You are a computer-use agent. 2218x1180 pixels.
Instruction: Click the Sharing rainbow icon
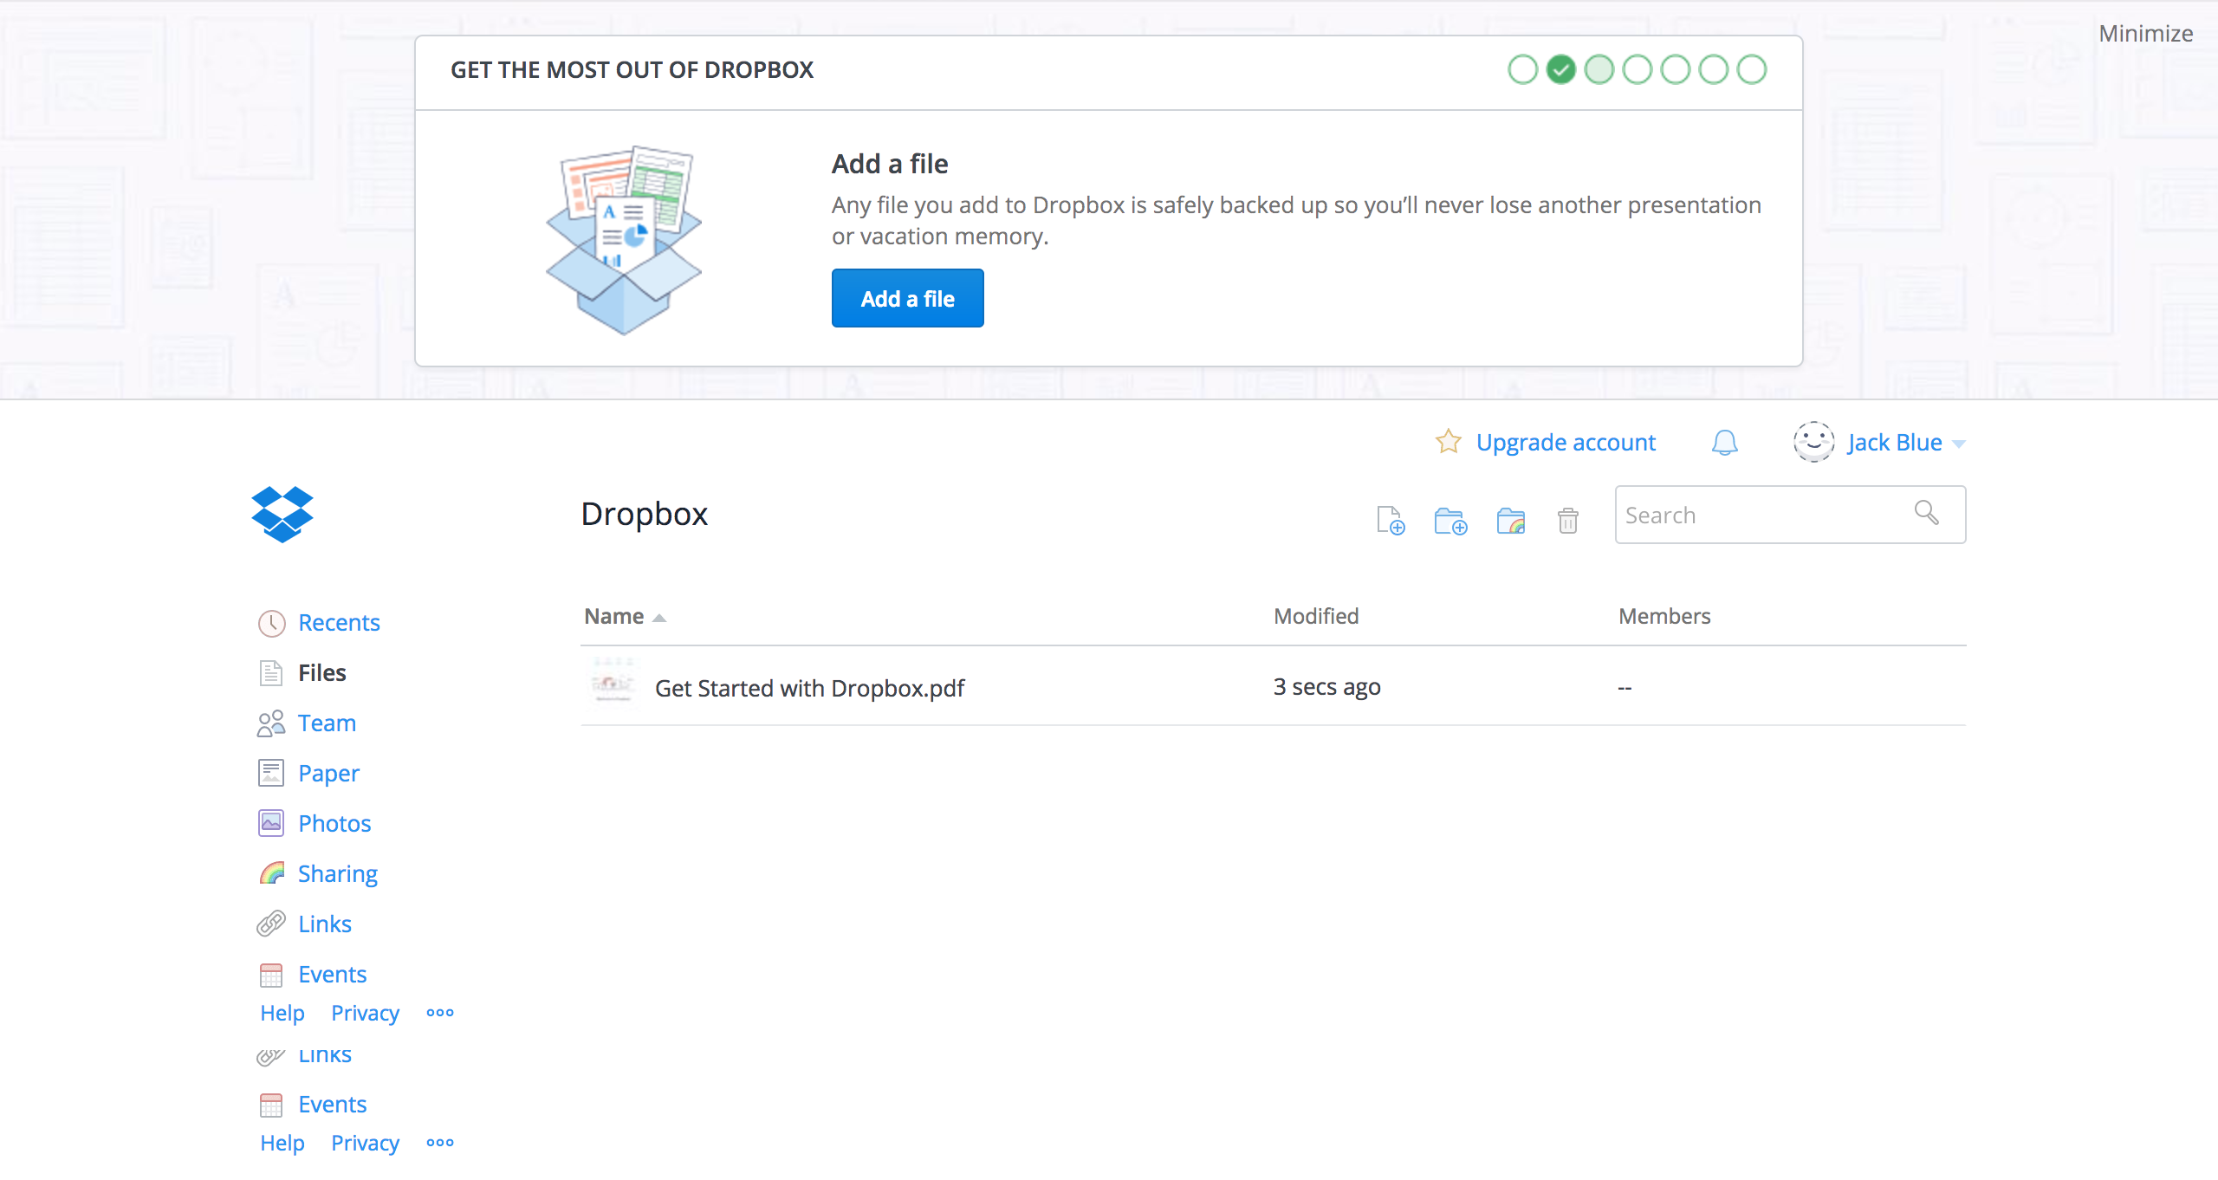point(271,873)
